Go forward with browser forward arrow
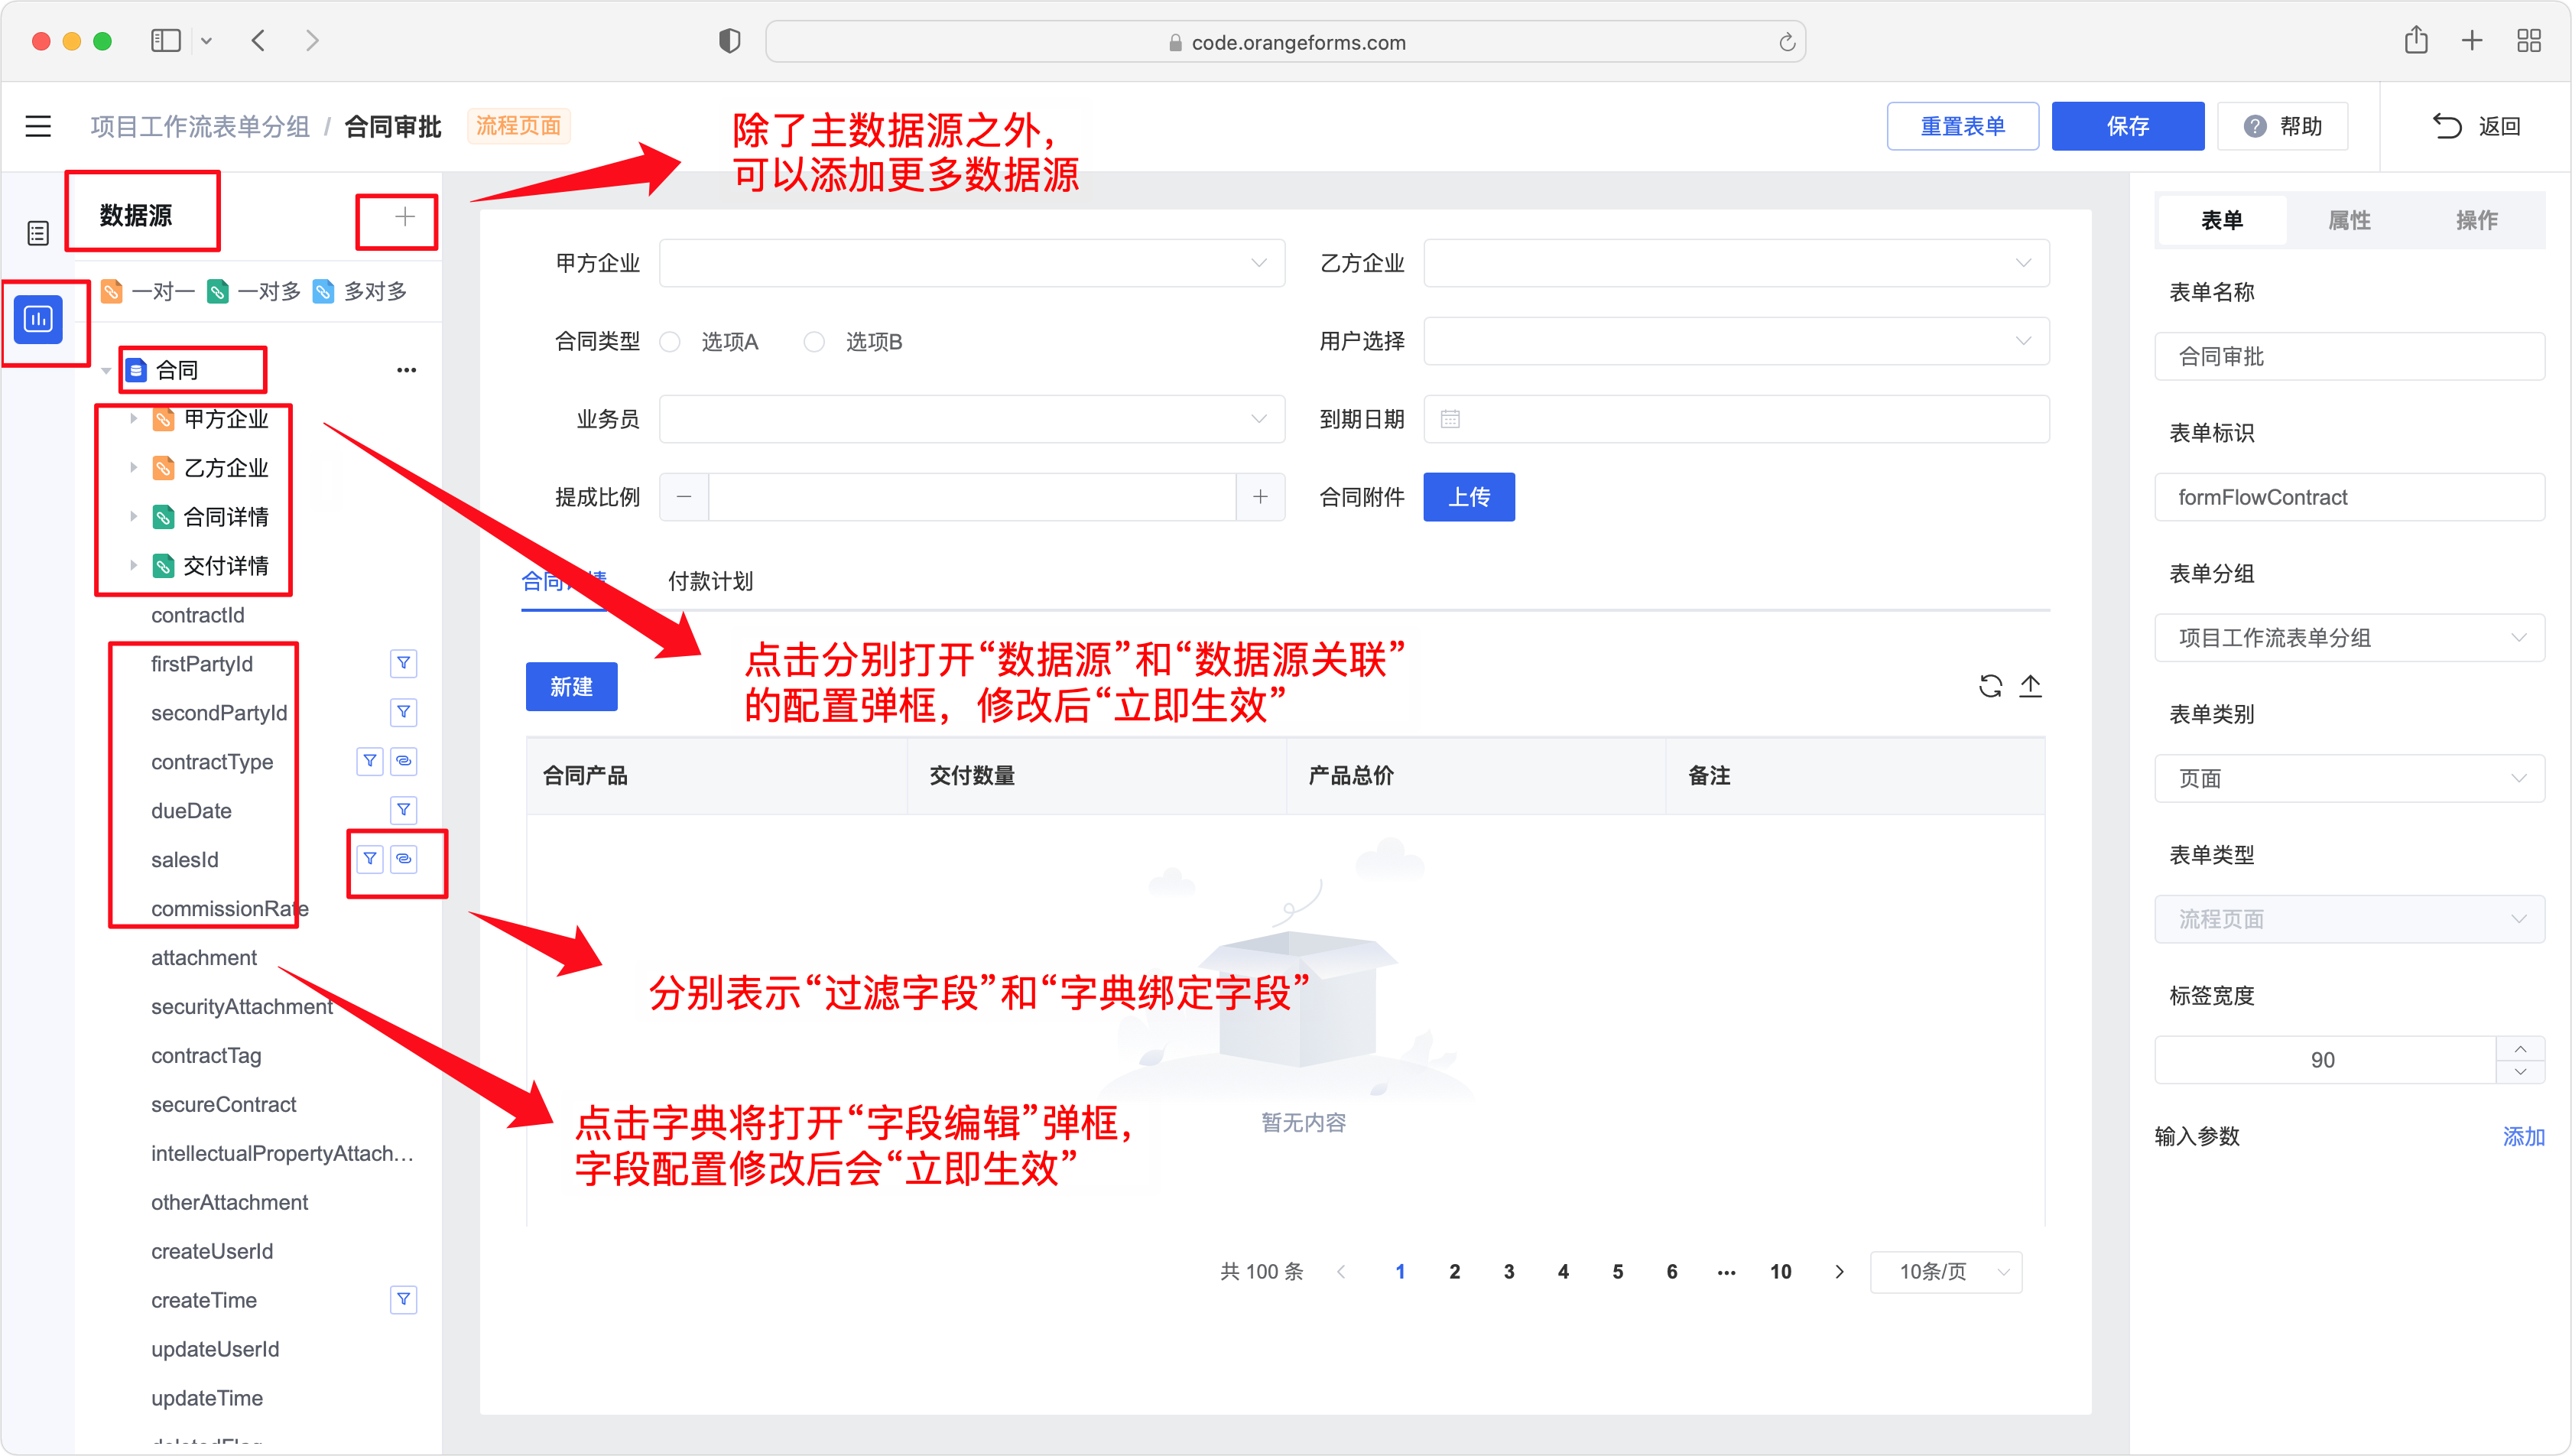The width and height of the screenshot is (2572, 1456). (x=313, y=41)
